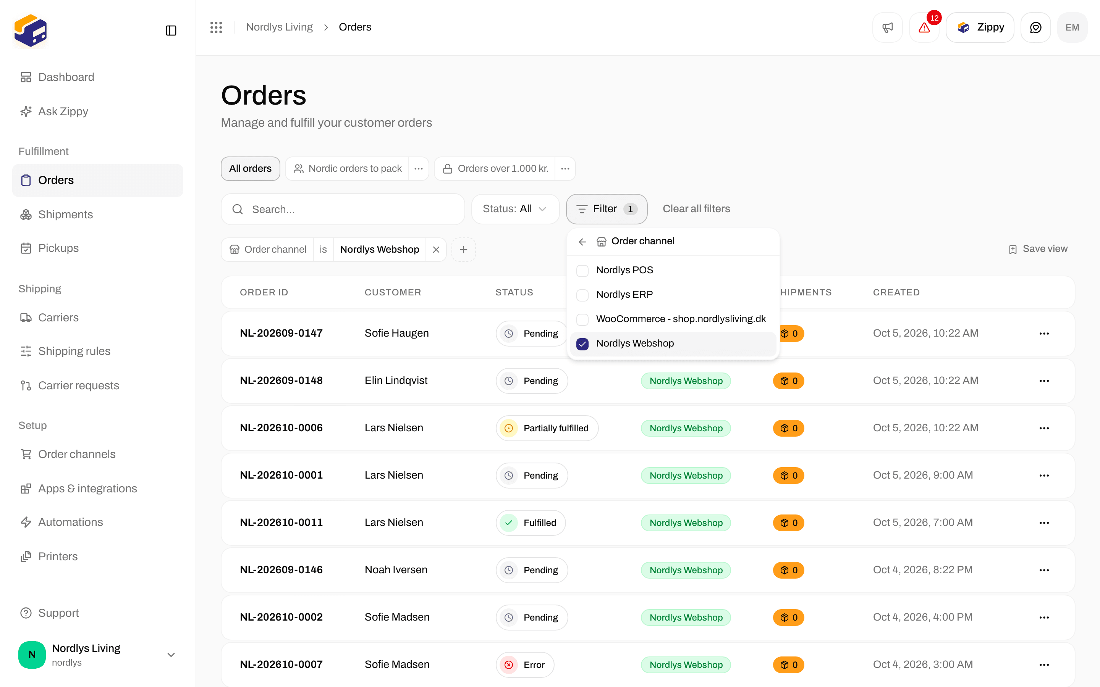Collapse the sidebar panel icon
1100x687 pixels.
(171, 31)
